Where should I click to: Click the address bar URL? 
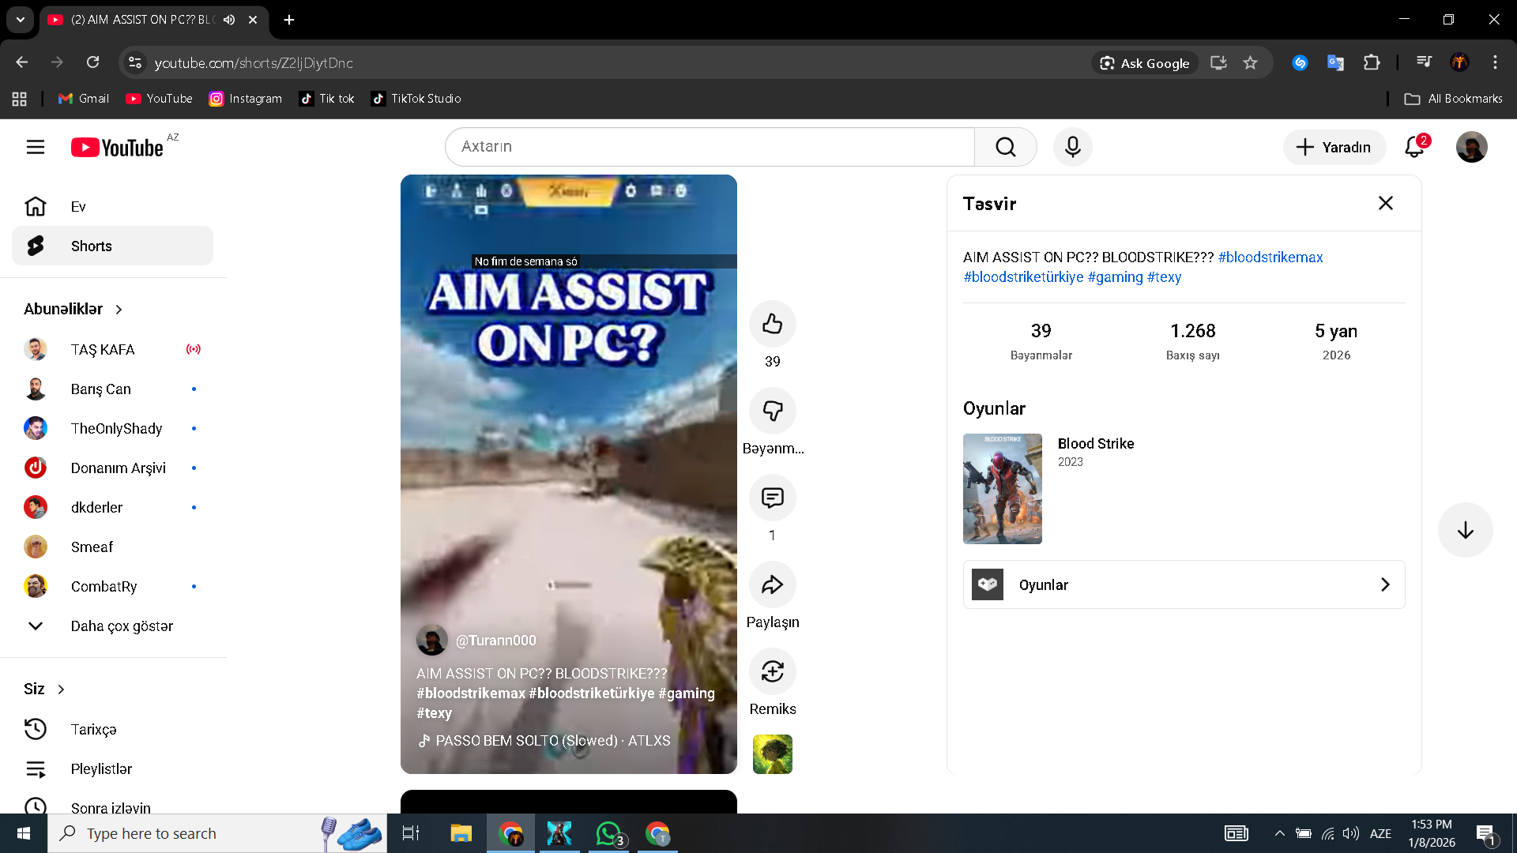click(x=254, y=63)
